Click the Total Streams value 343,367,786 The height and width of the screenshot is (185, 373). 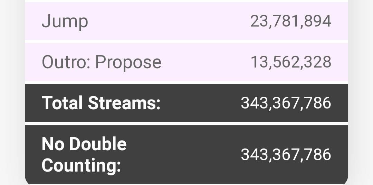(286, 103)
